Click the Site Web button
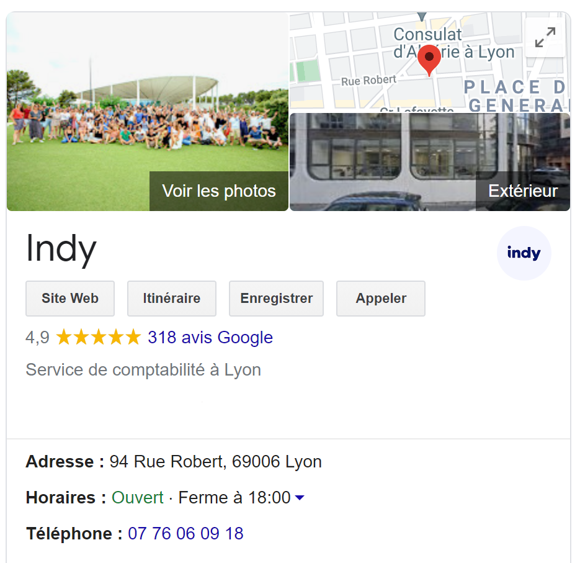The image size is (580, 563). [69, 299]
